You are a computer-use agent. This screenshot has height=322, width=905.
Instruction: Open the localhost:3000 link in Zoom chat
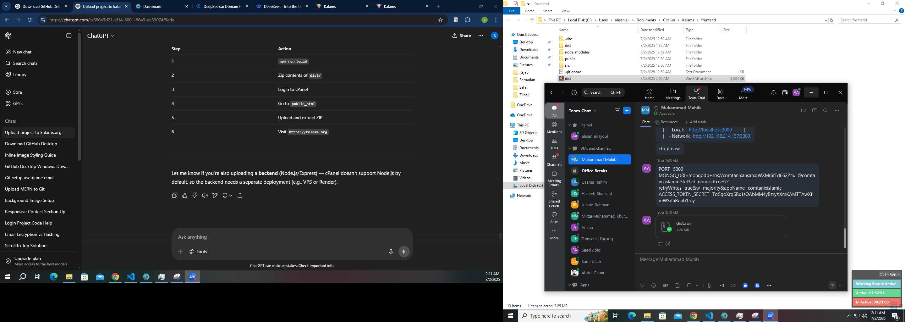pos(710,130)
